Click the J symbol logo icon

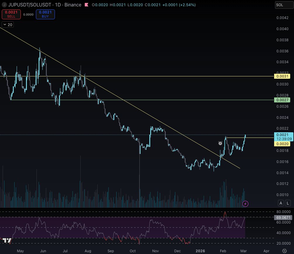4,5
